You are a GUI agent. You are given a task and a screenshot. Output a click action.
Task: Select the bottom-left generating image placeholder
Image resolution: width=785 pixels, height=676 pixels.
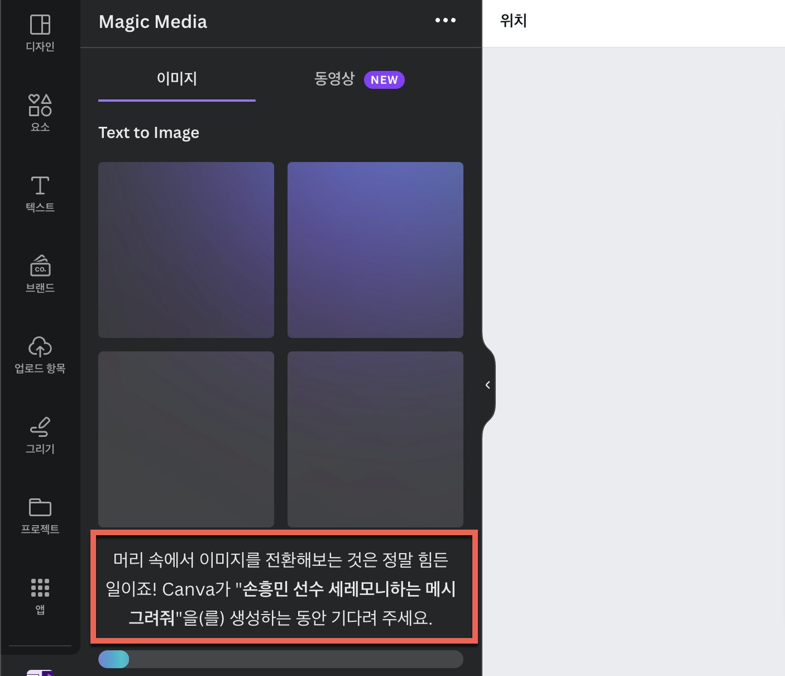pos(186,439)
